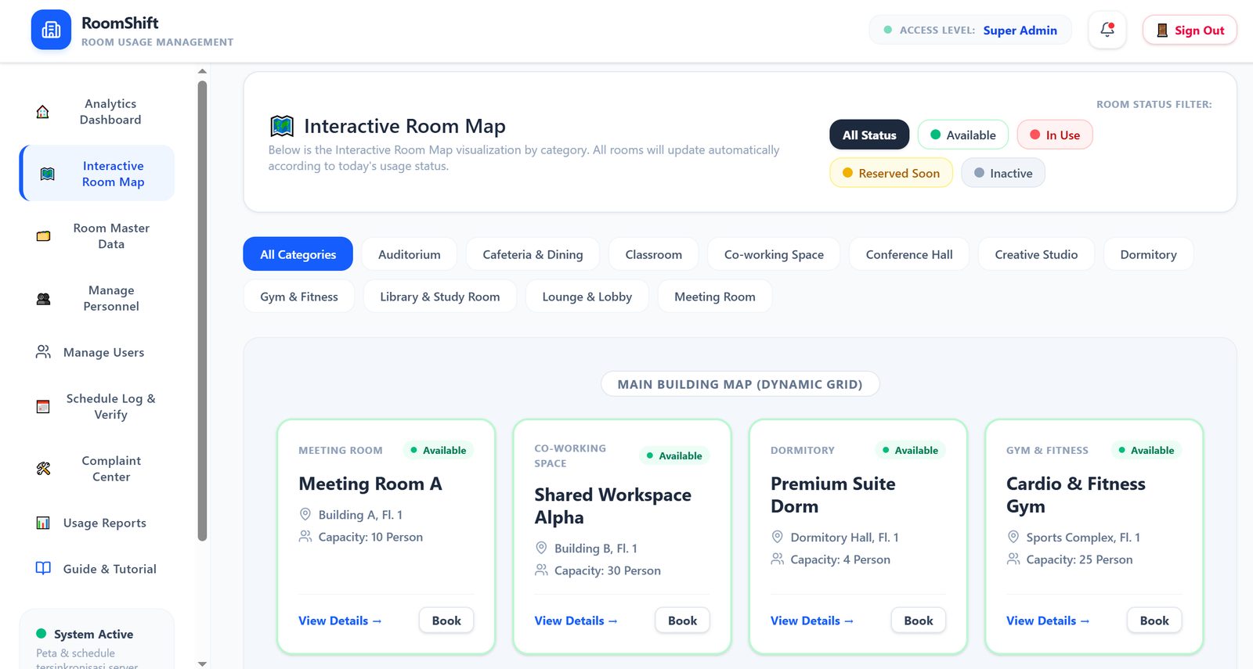Screen dimensions: 1253x669
Task: Select the Meeting Room category
Action: (x=714, y=297)
